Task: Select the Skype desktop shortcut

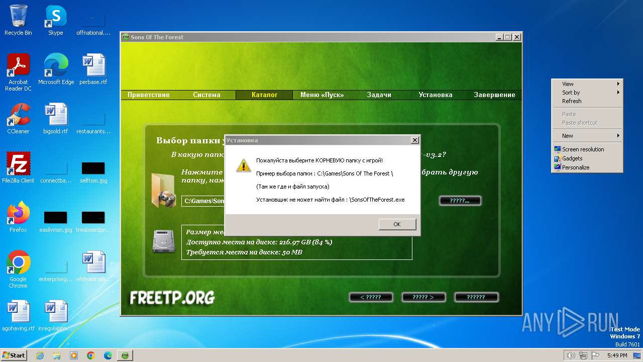Action: pos(55,20)
